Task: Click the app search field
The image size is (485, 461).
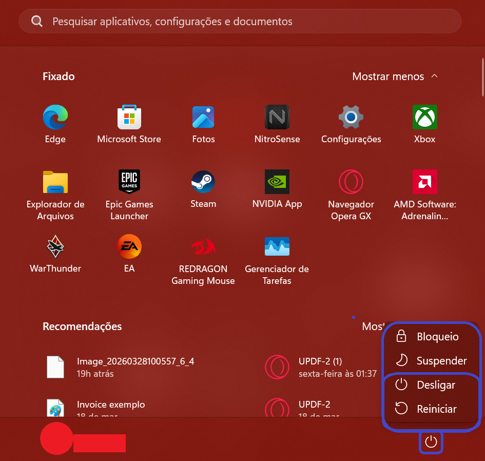Action: [x=240, y=21]
